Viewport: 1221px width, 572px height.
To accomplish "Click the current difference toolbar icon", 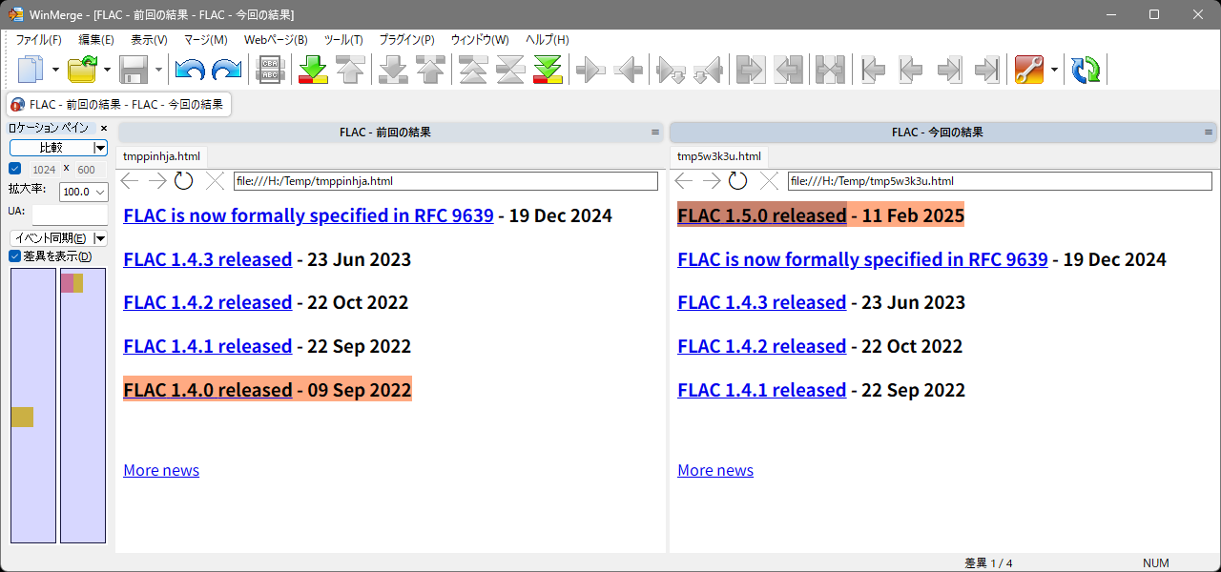I will point(511,70).
